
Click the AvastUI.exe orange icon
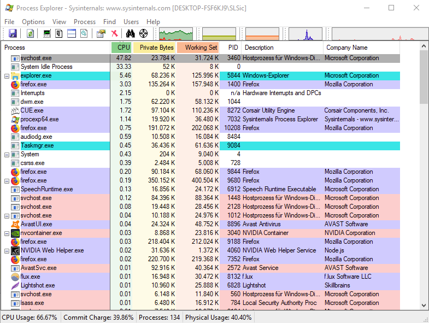(15, 224)
